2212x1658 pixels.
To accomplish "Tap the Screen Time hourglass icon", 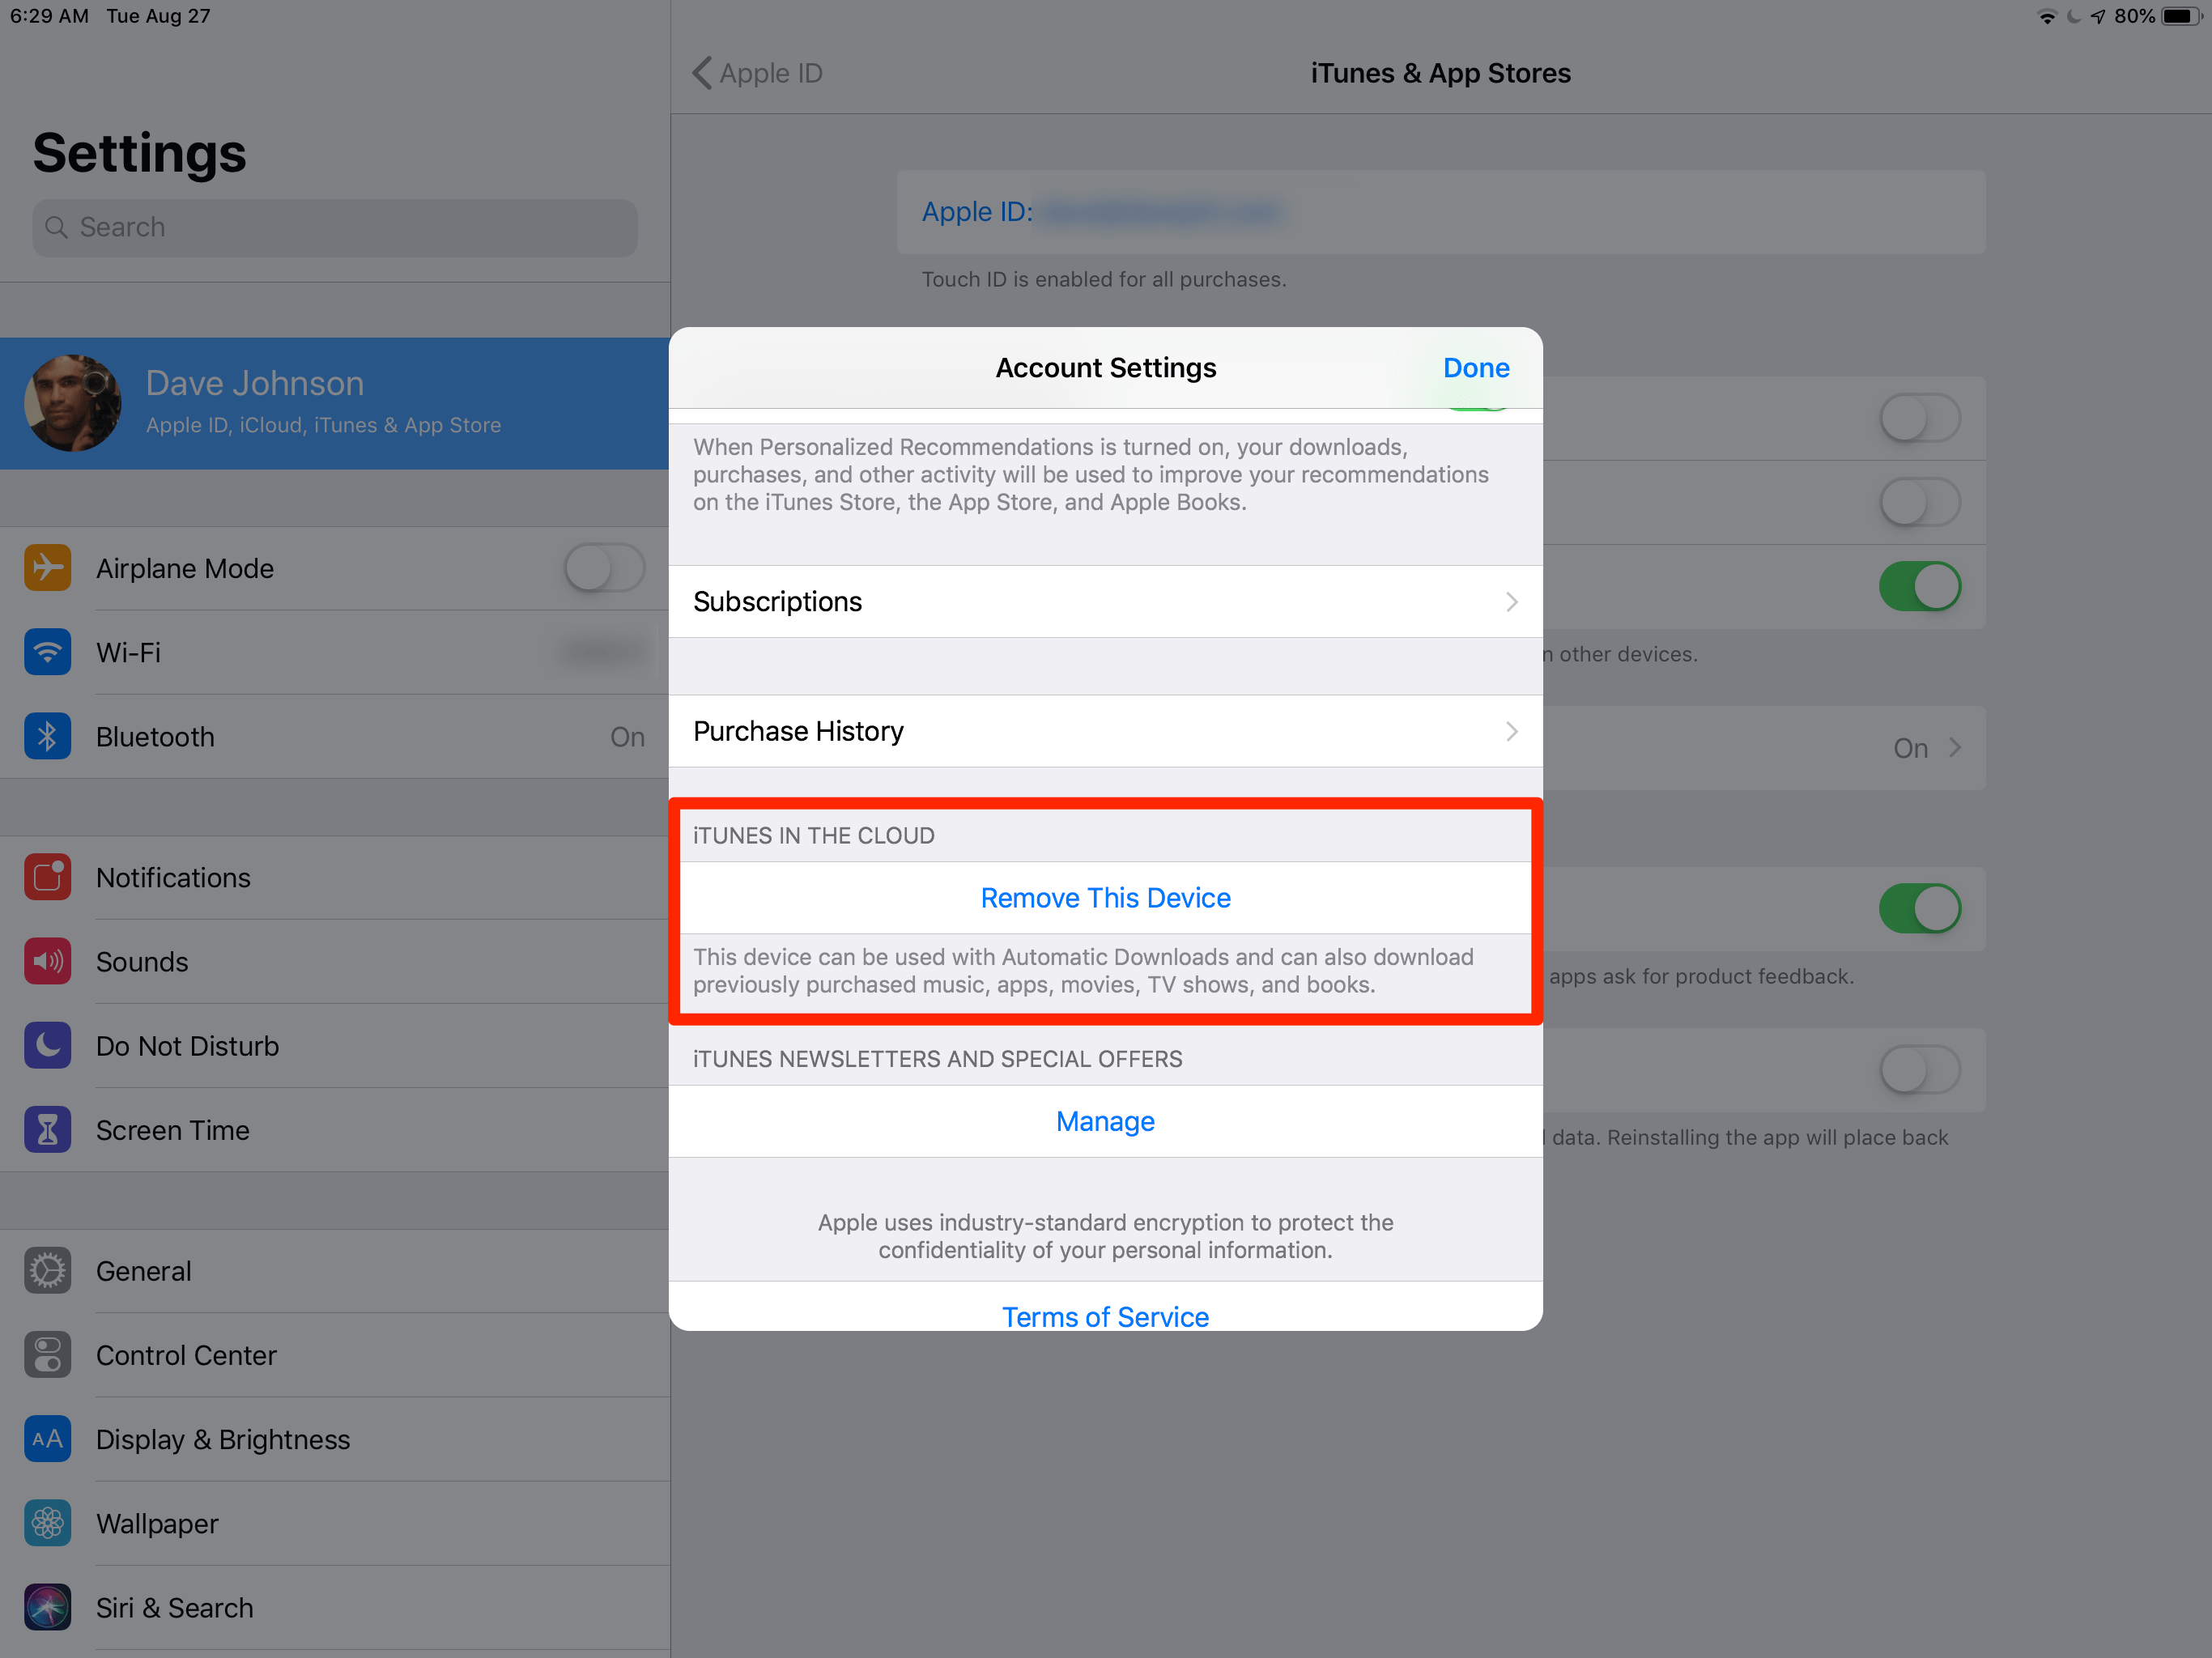I will [x=48, y=1130].
